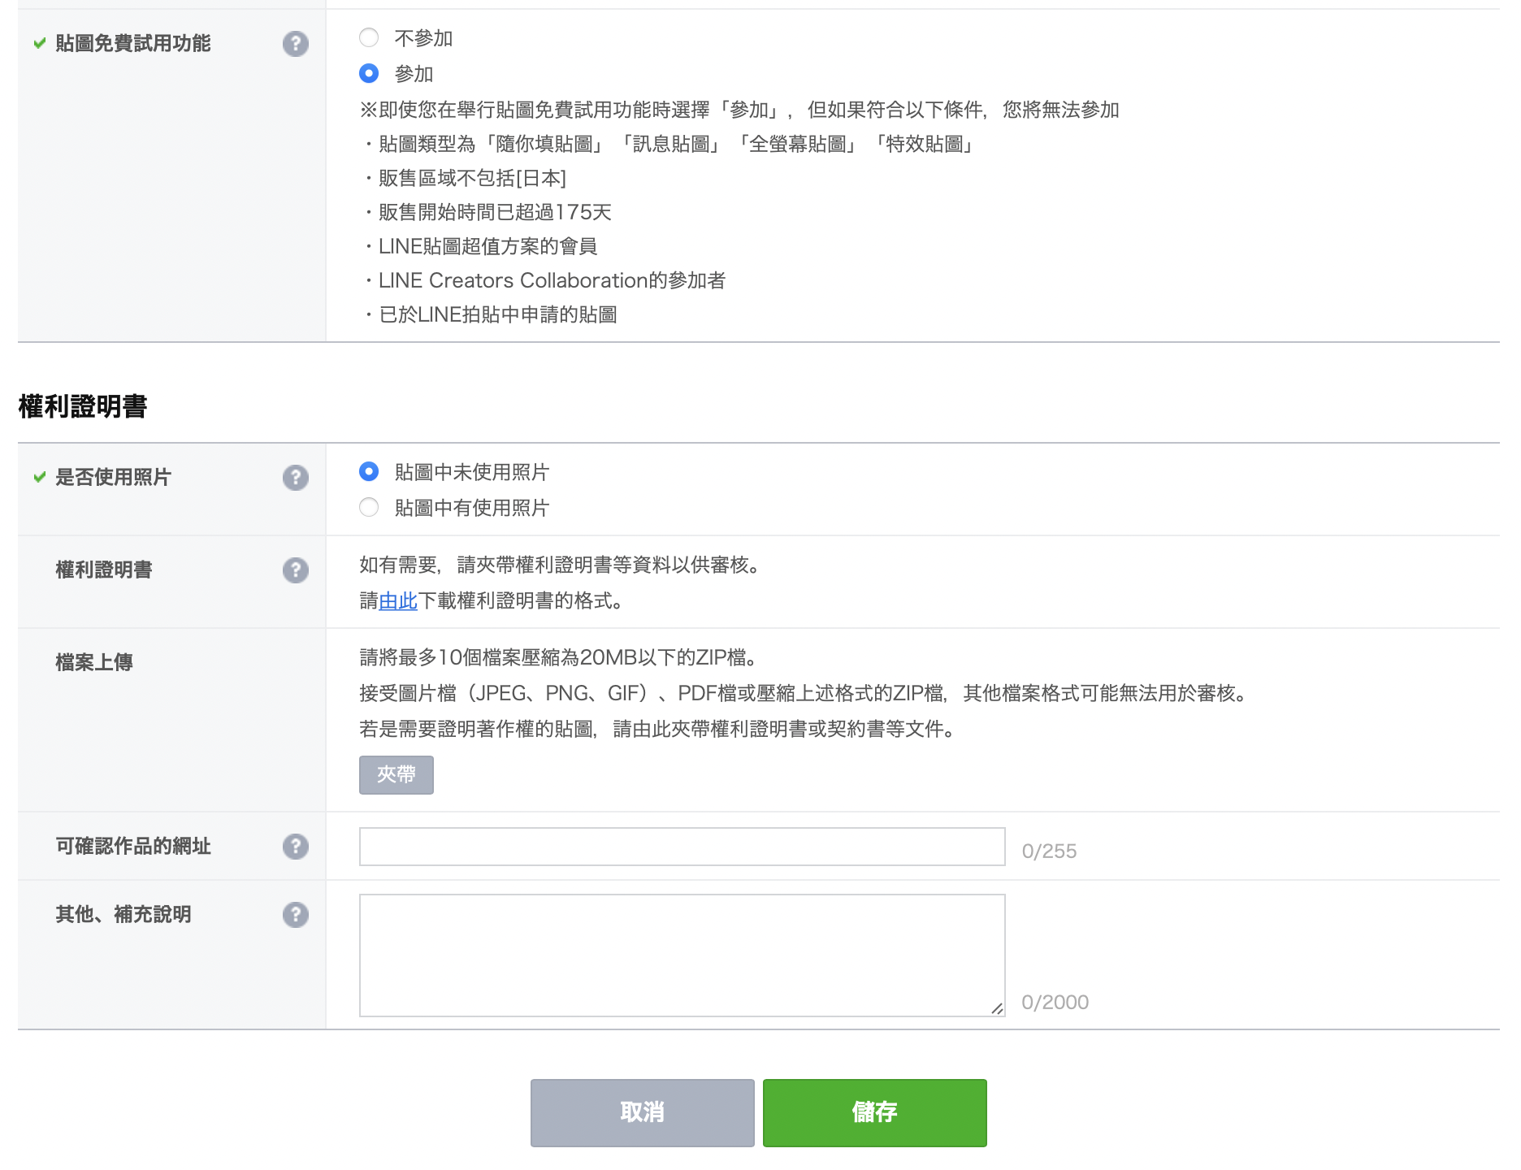This screenshot has height=1170, width=1521.
Task: Click the 0/2000 character counter
Action: point(1055,1003)
